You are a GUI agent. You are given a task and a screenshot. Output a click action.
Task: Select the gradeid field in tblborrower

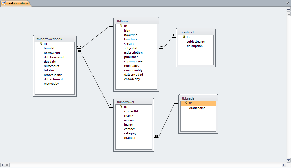pyautogui.click(x=130, y=138)
